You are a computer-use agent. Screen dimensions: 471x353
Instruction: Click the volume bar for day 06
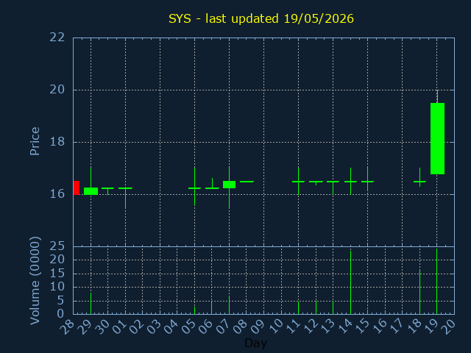point(211,308)
